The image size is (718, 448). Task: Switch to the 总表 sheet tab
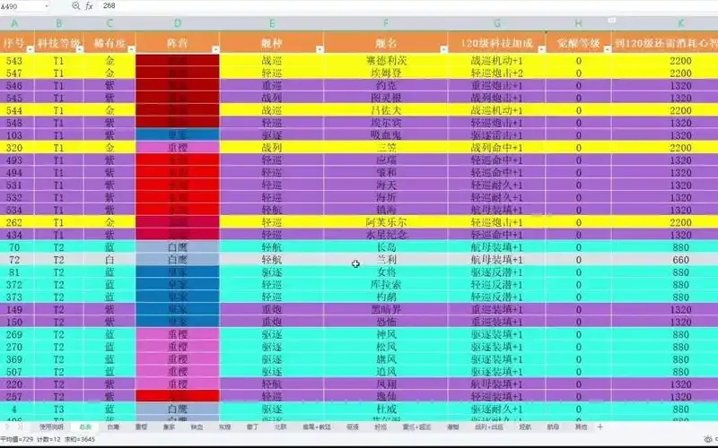click(85, 426)
